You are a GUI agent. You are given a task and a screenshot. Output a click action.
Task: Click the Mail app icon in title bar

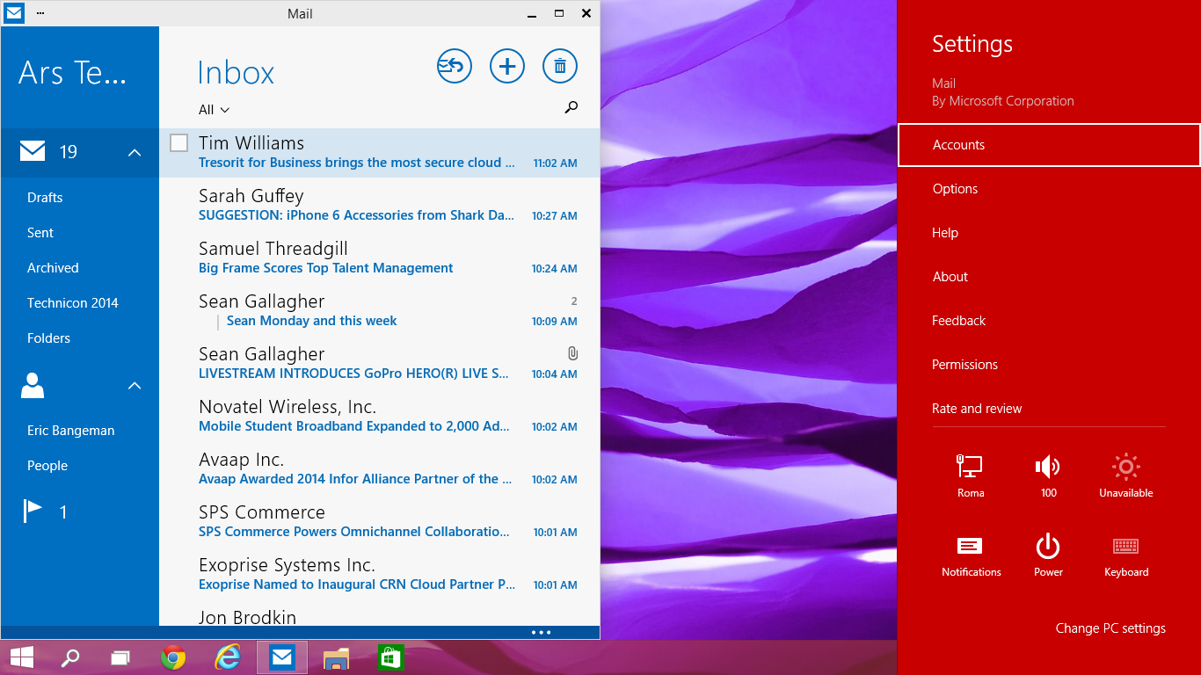tap(14, 13)
